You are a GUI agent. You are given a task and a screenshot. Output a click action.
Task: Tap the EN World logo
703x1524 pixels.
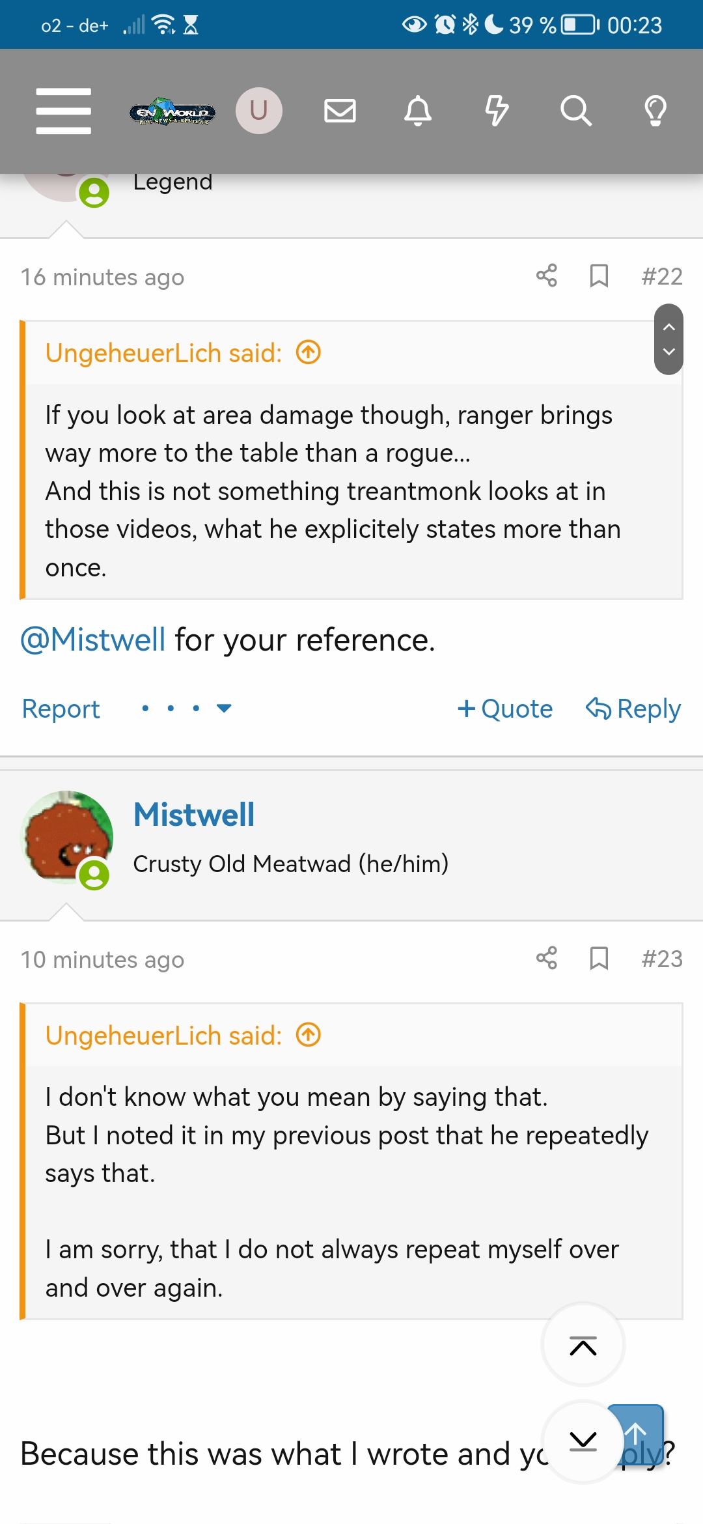point(172,112)
